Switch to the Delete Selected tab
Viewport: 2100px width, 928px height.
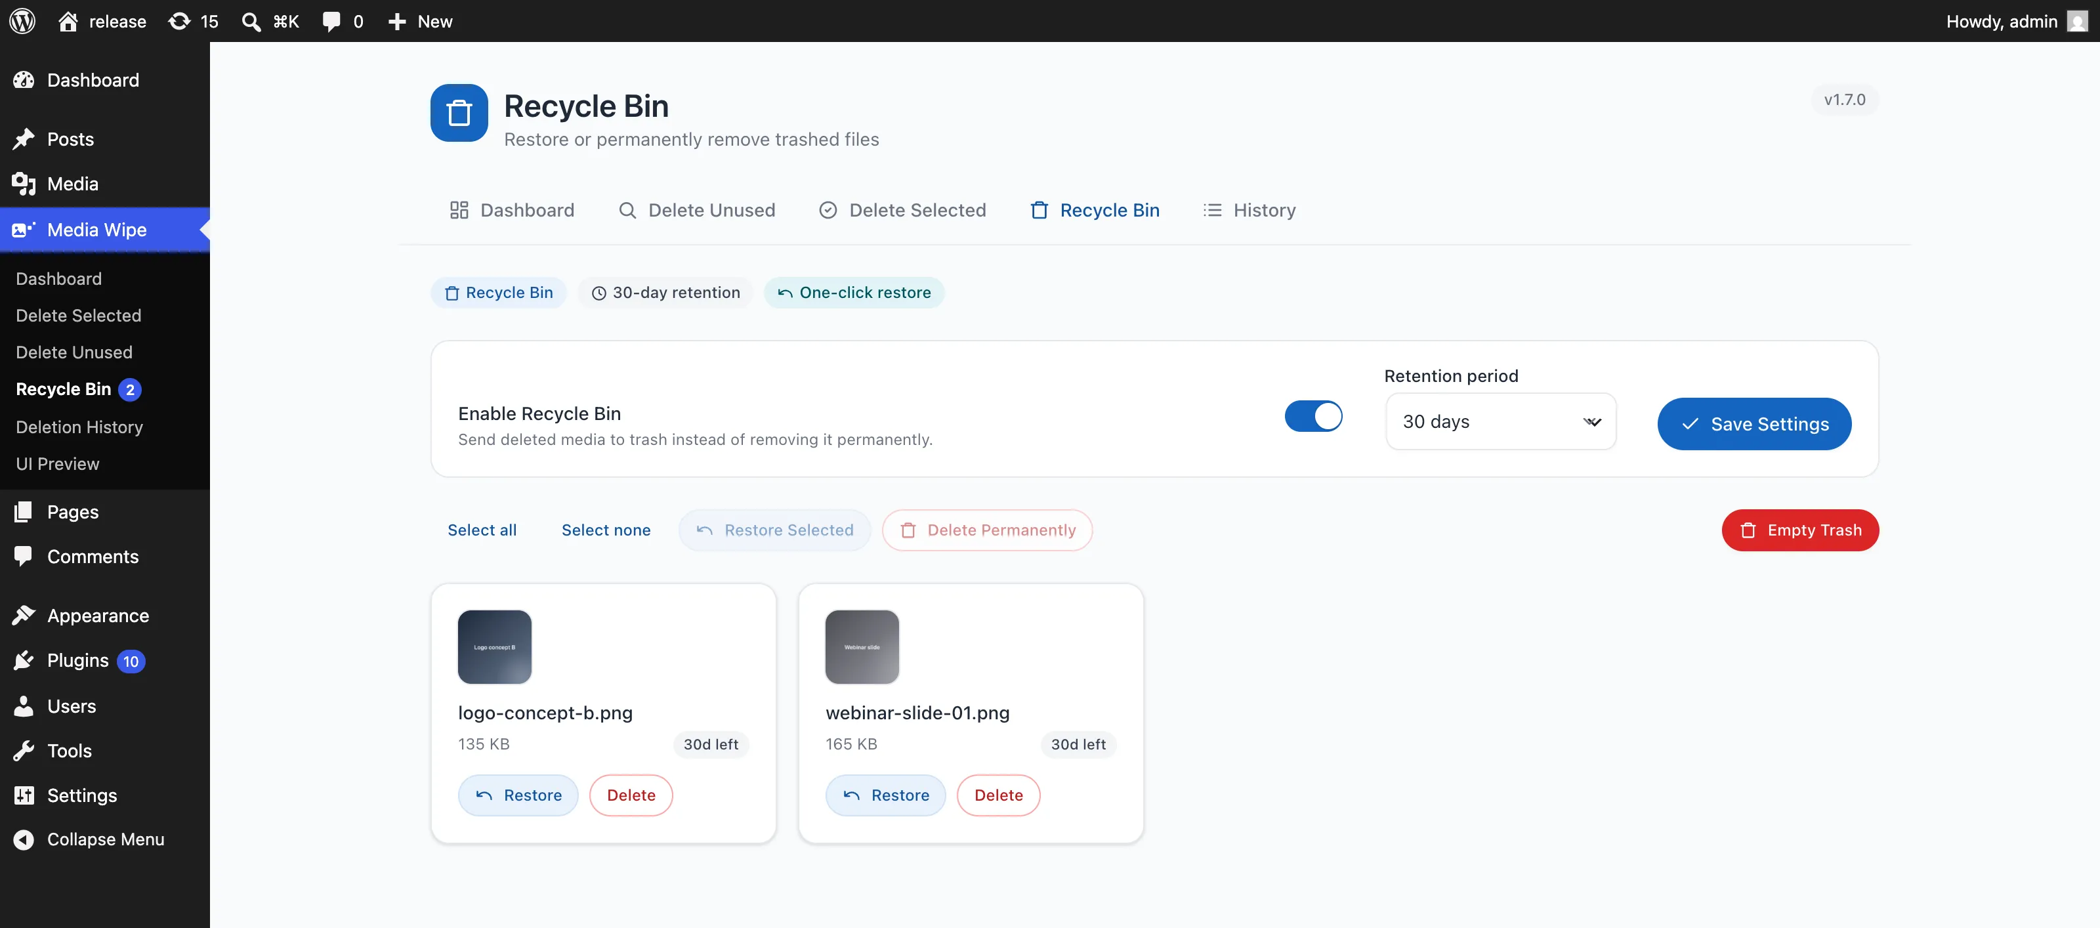pos(902,211)
